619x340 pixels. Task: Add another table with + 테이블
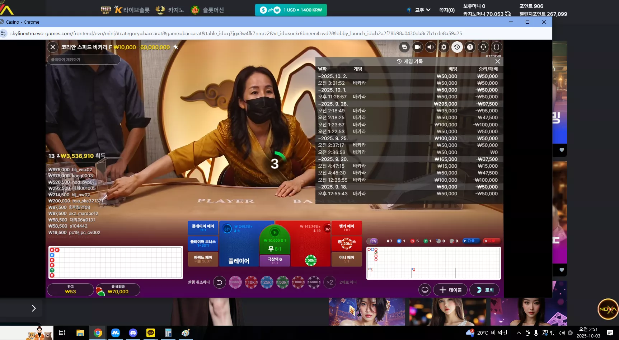(450, 290)
